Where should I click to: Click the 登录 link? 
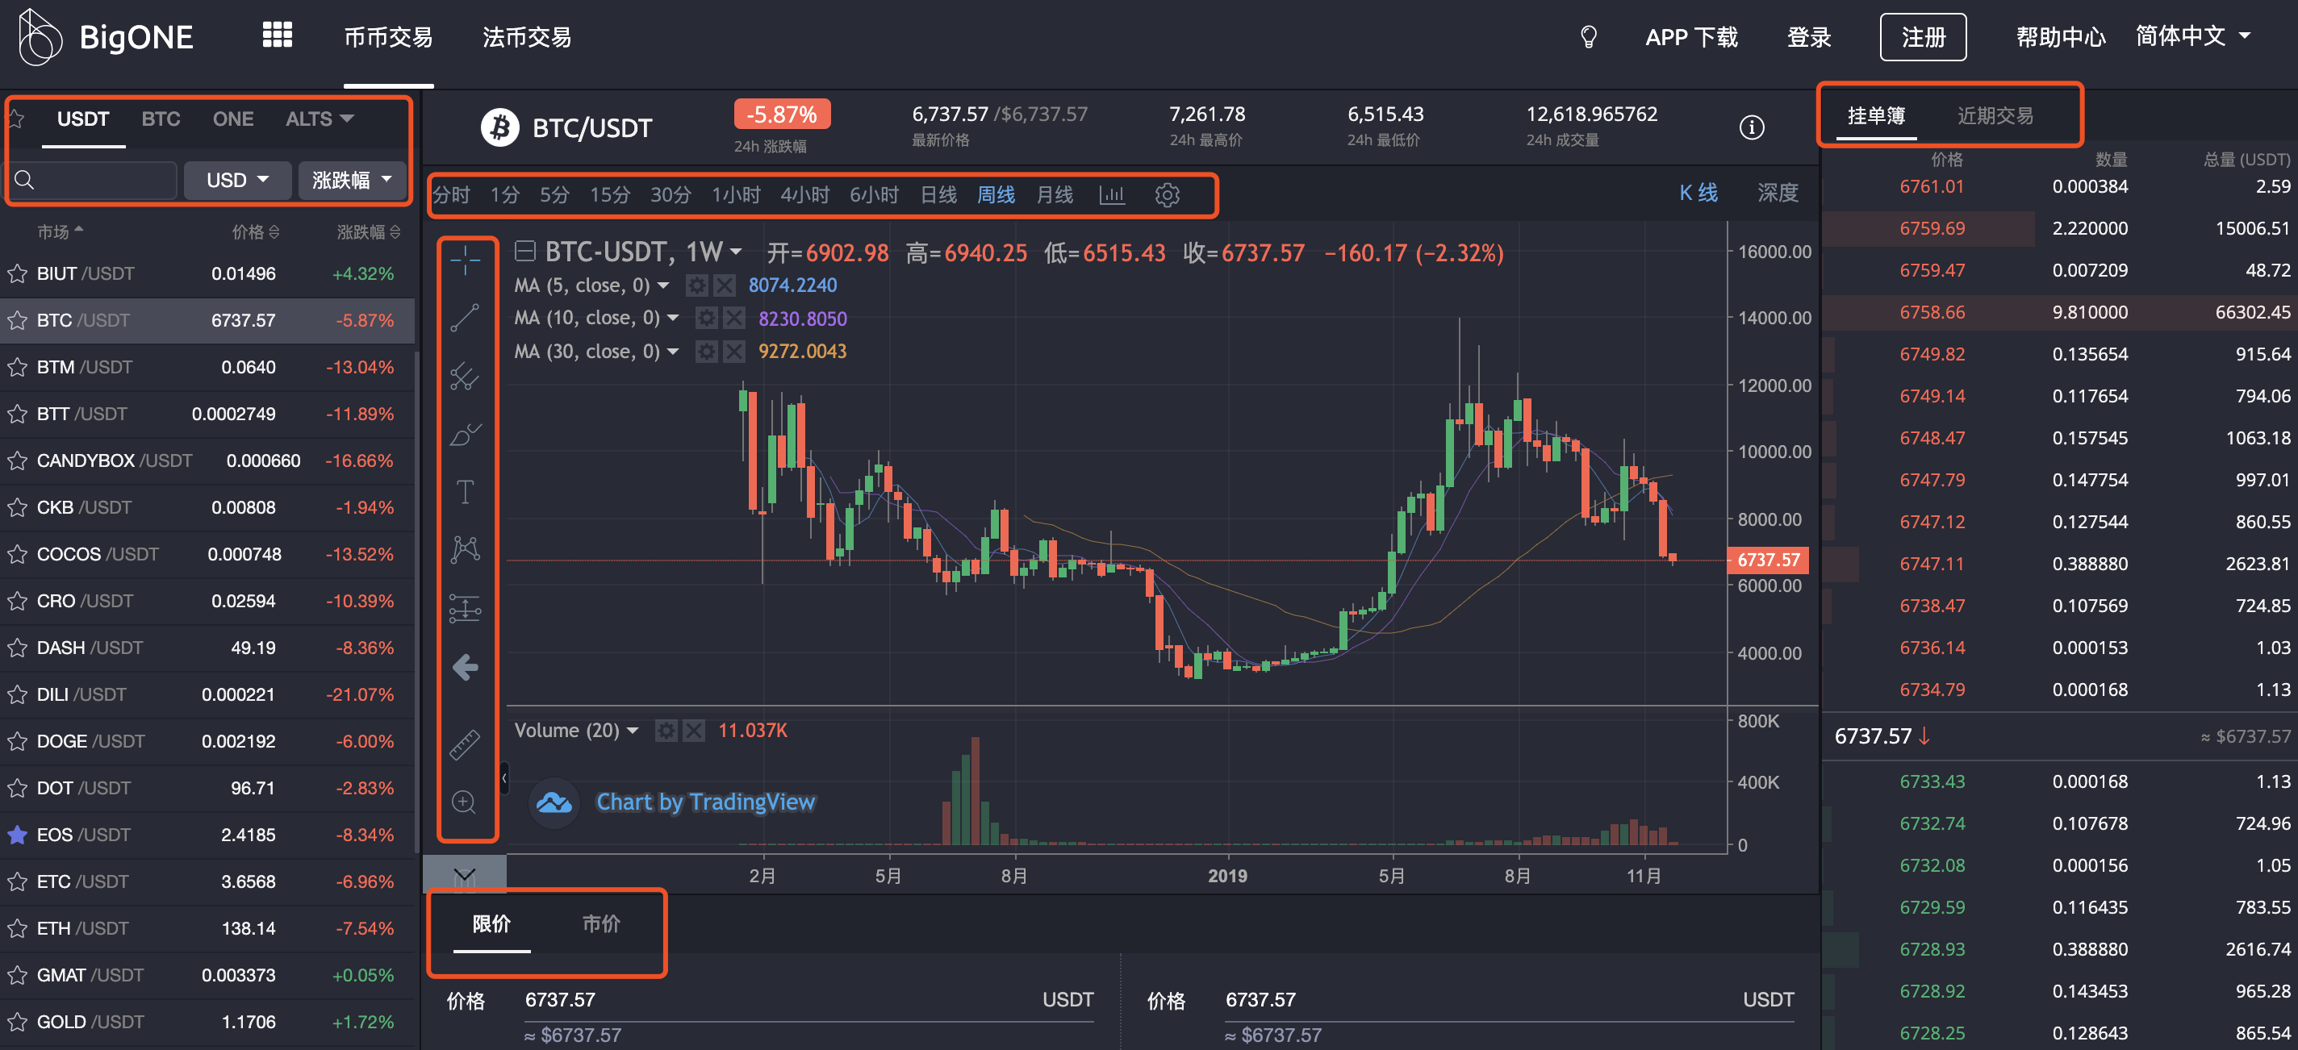1808,37
